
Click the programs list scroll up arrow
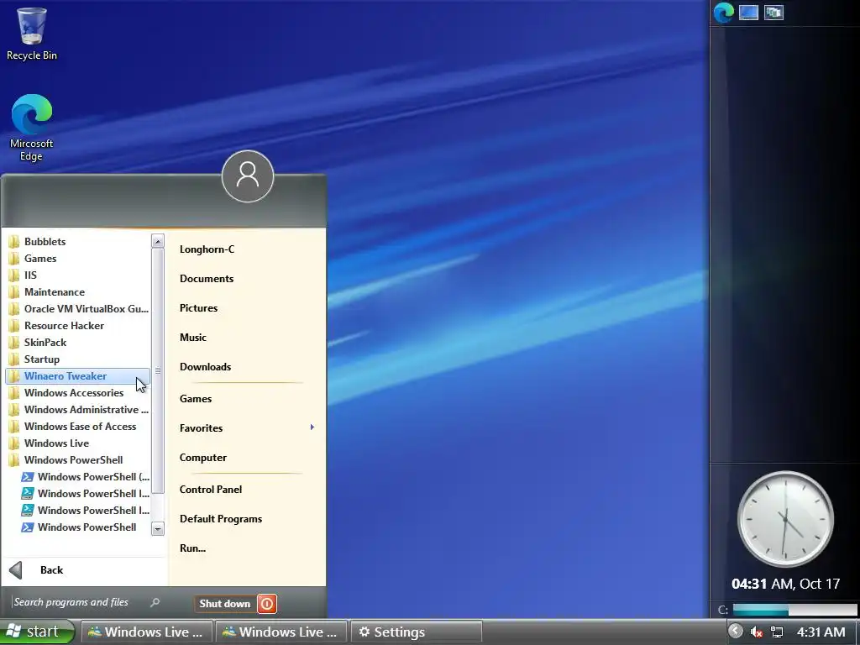[x=157, y=241]
